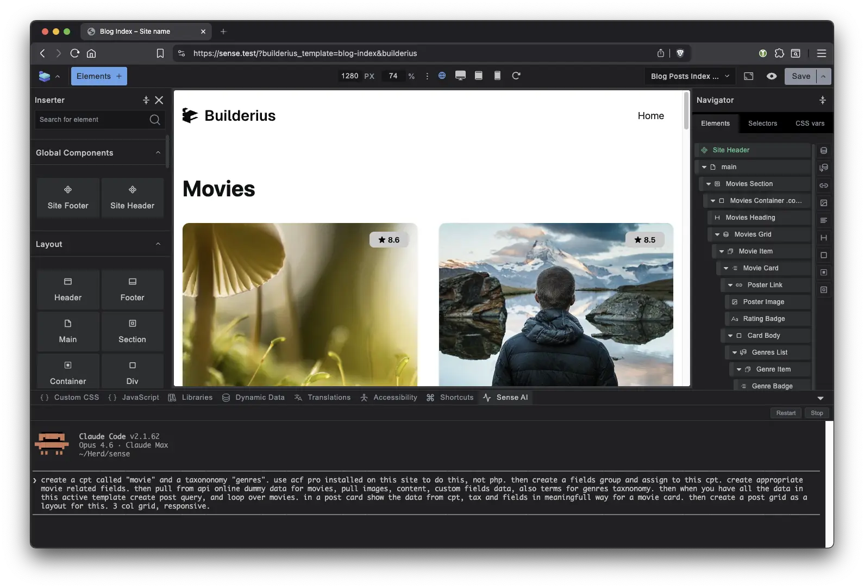The image size is (864, 588).
Task: Toggle preview mode with the eye icon
Action: [x=772, y=76]
